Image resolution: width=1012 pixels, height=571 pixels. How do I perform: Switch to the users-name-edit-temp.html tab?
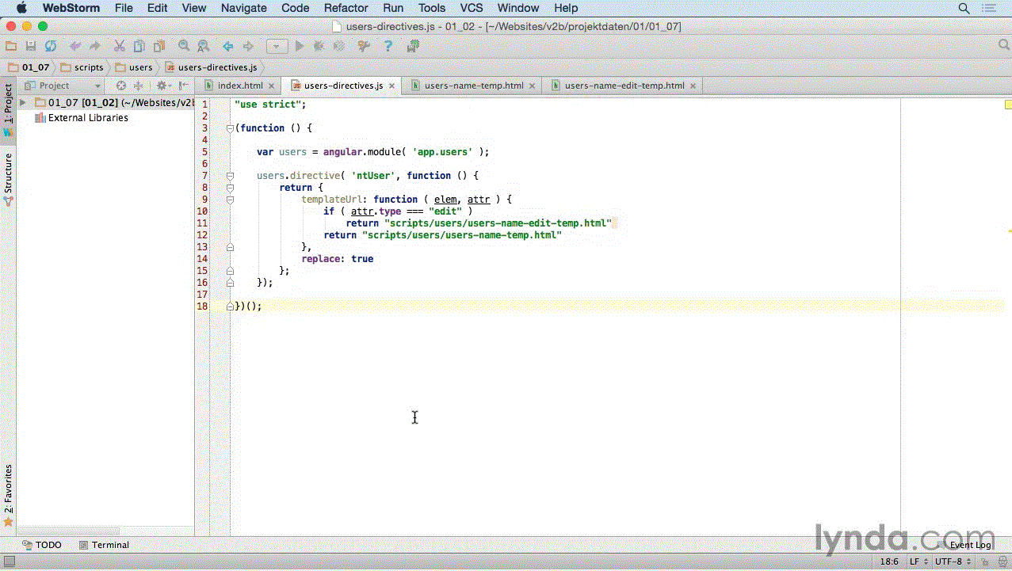(624, 86)
